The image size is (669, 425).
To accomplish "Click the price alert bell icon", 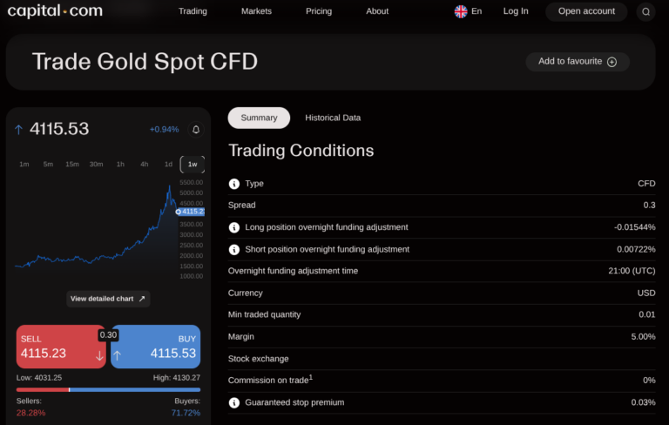I will [196, 129].
